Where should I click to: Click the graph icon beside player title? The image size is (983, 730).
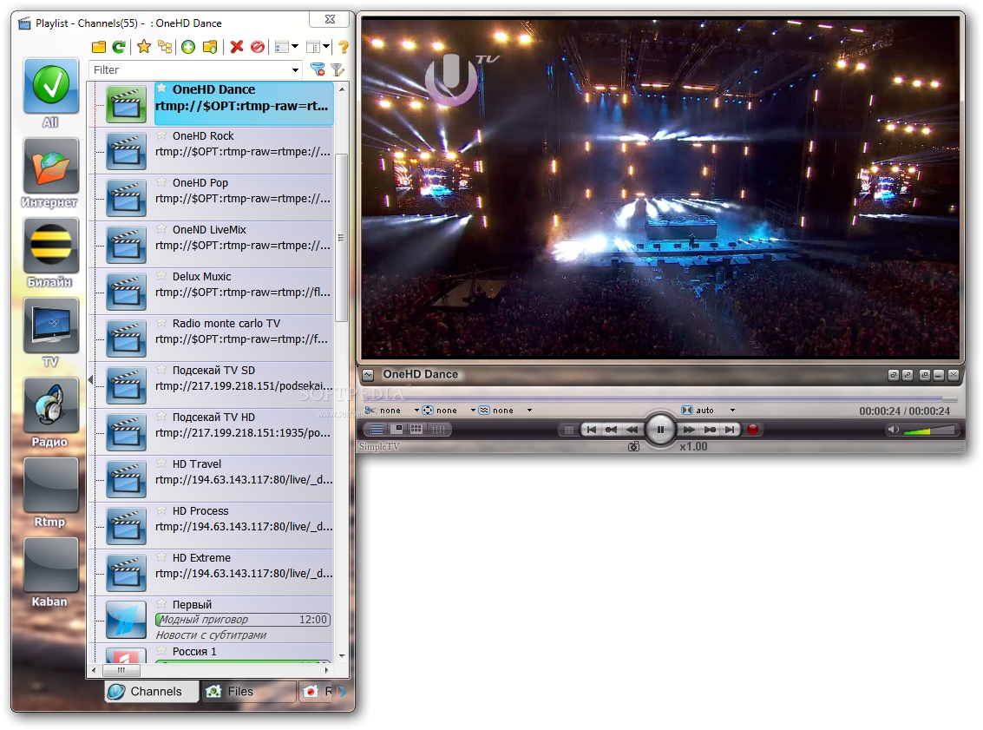tap(368, 375)
